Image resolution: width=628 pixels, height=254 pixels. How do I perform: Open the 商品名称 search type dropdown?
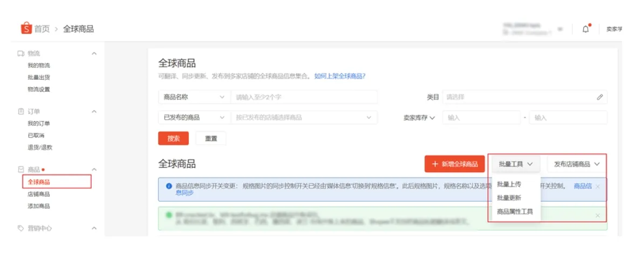(x=194, y=97)
